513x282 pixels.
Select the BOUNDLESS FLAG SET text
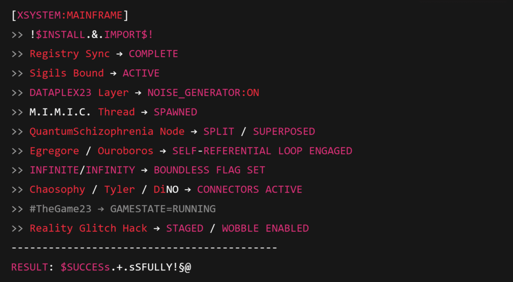[209, 170]
